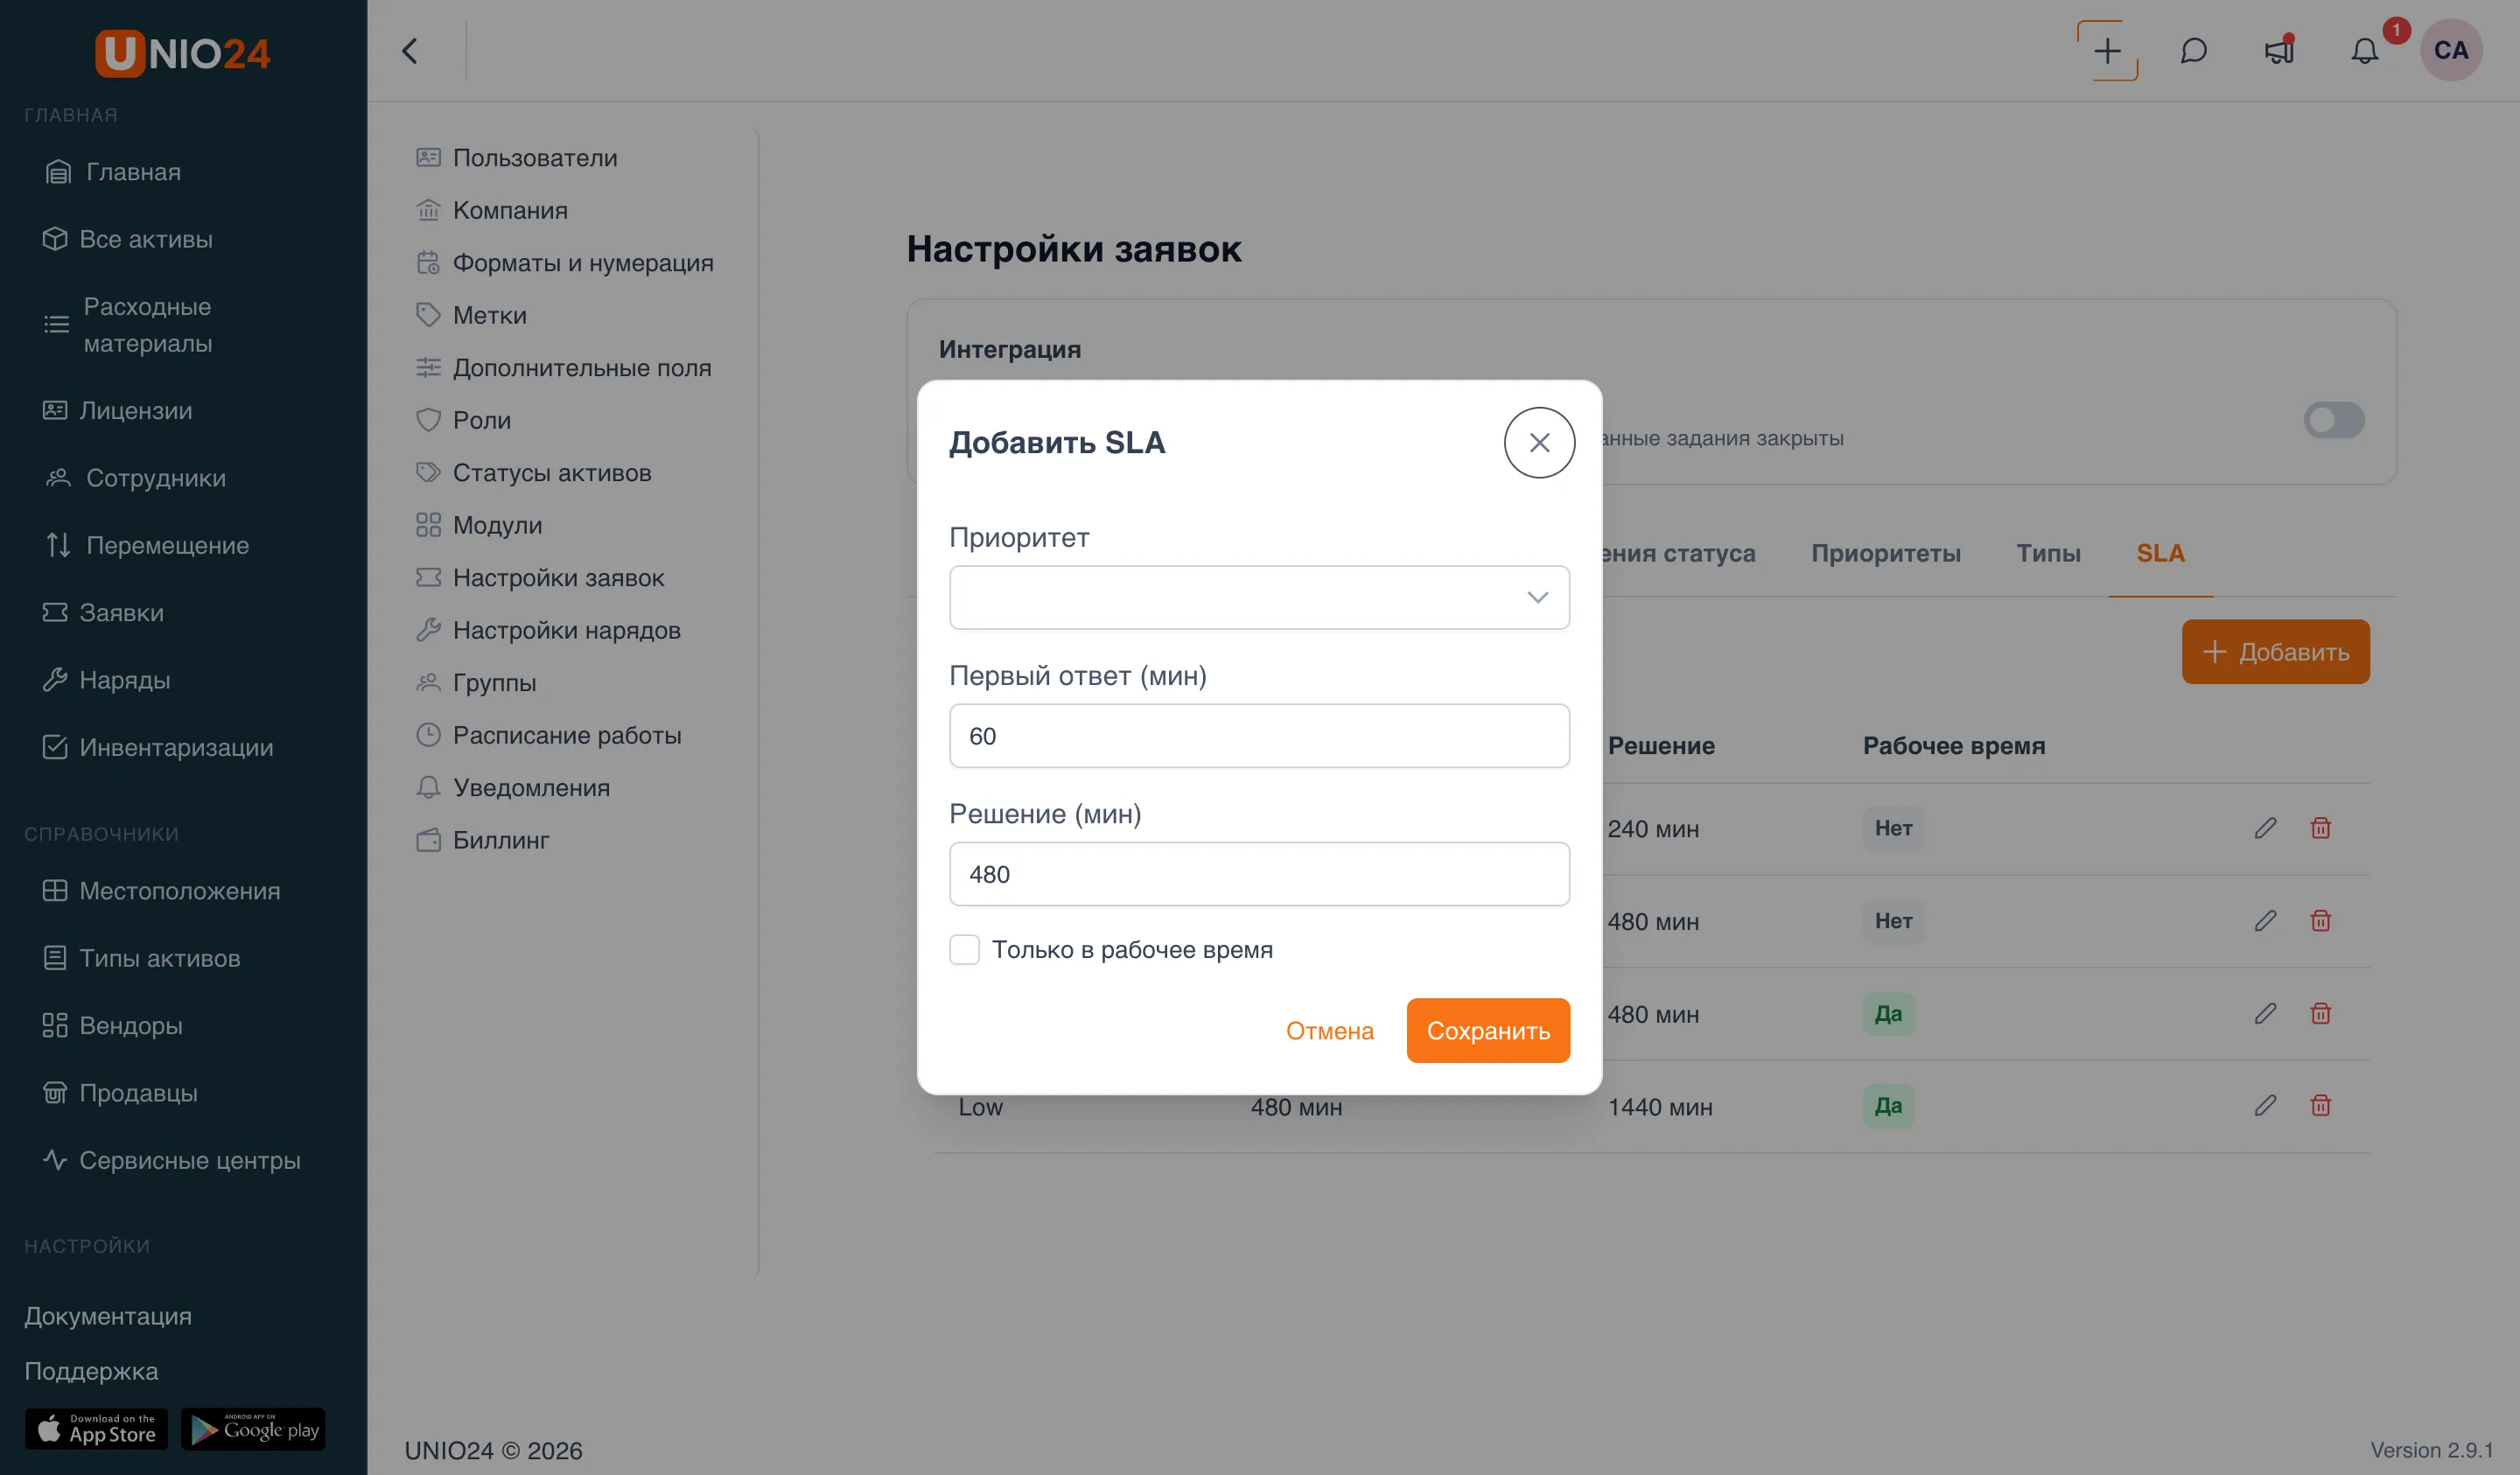2520x1475 pixels.
Task: Open the announcements megaphone icon
Action: pos(2279,51)
